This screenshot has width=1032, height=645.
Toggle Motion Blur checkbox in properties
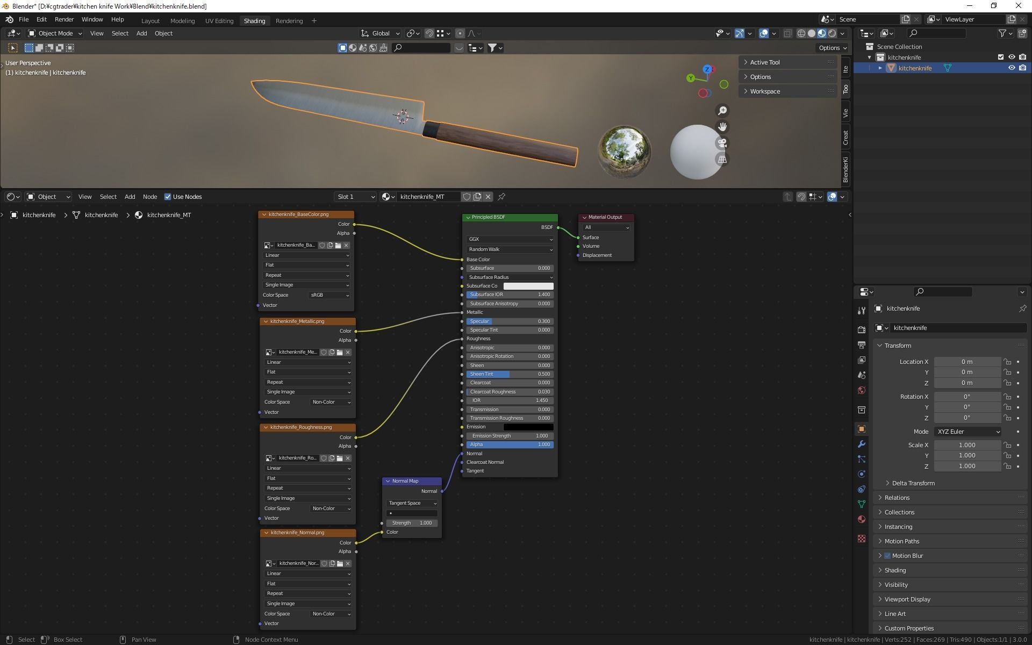click(x=887, y=556)
